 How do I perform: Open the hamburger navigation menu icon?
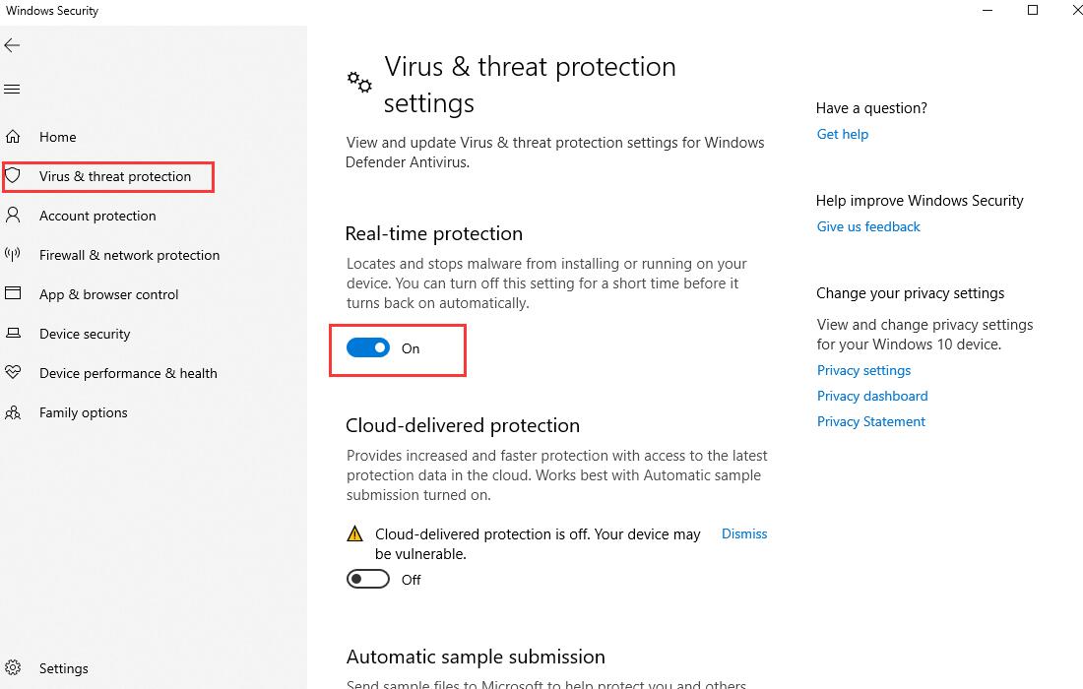tap(12, 89)
